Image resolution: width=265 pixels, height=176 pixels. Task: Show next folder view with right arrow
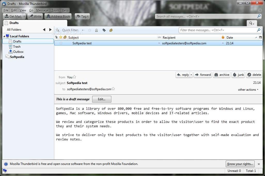pyautogui.click(x=50, y=30)
